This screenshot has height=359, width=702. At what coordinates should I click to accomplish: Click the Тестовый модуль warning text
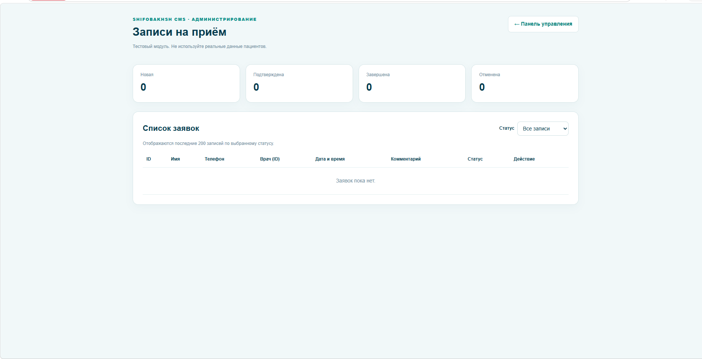coord(200,46)
